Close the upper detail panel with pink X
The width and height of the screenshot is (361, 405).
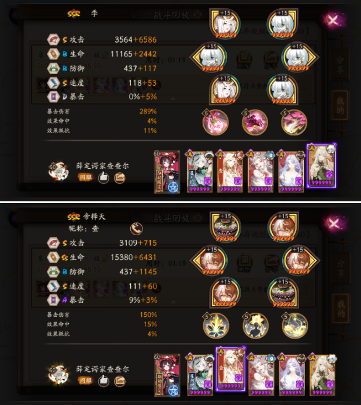[x=334, y=20]
